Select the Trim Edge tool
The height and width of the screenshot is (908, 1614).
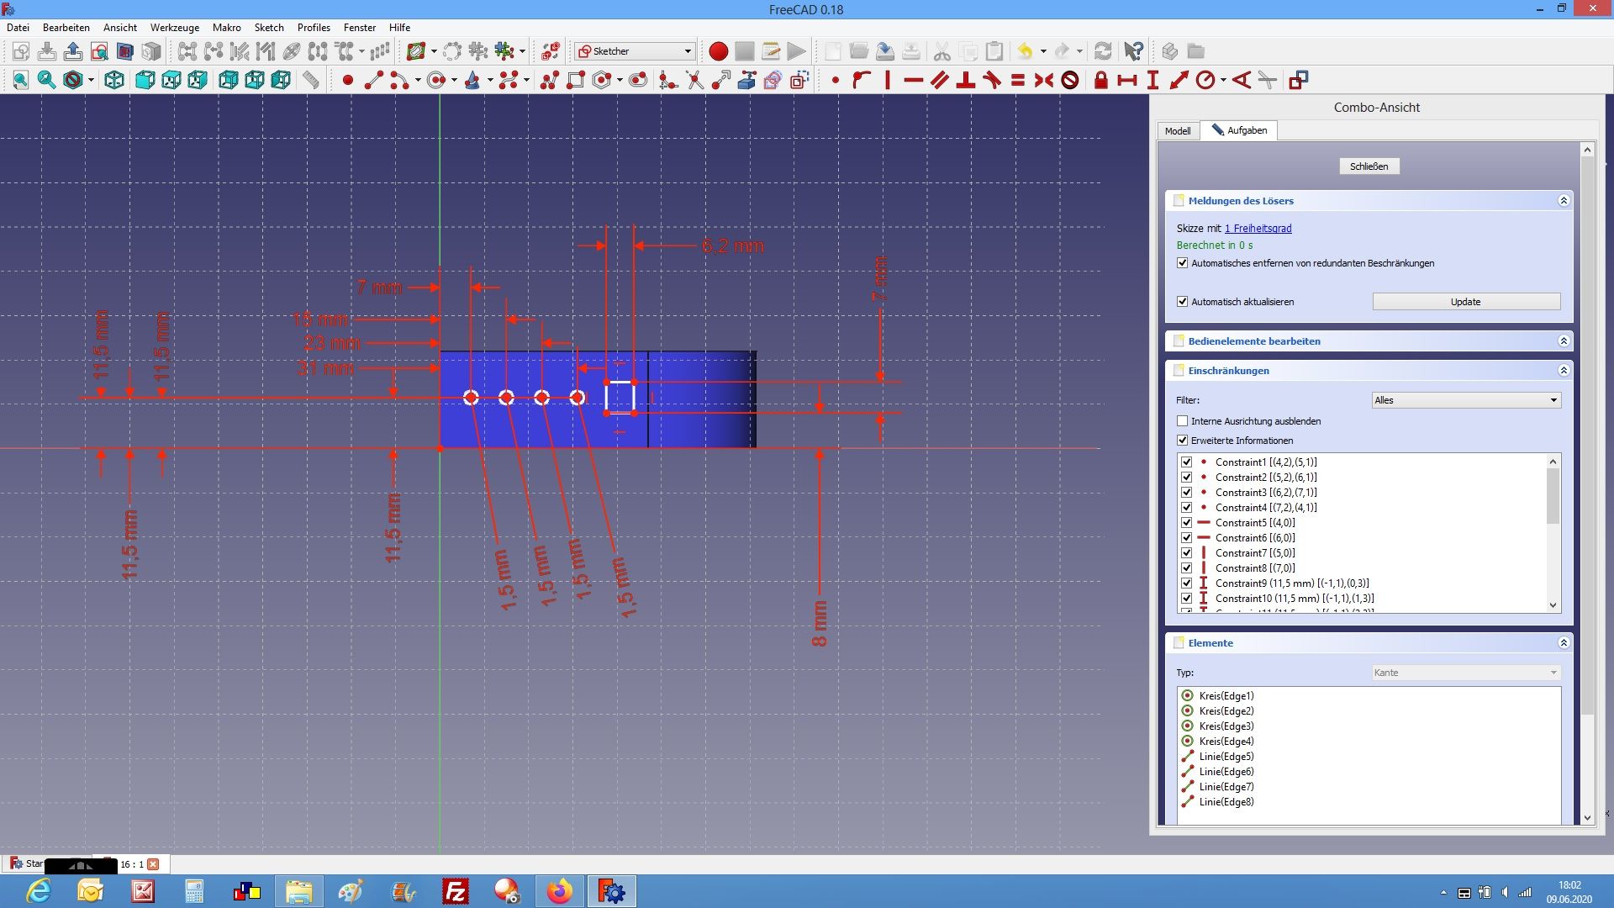(694, 80)
